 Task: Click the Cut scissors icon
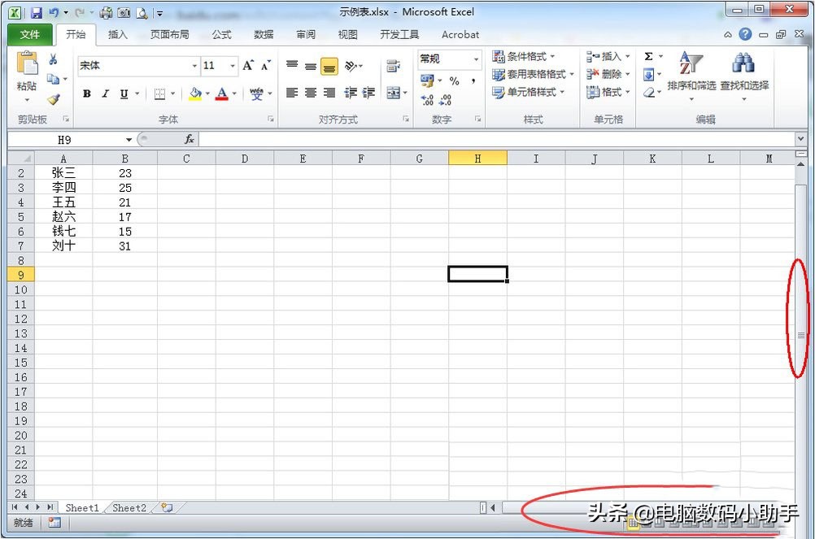tap(53, 59)
